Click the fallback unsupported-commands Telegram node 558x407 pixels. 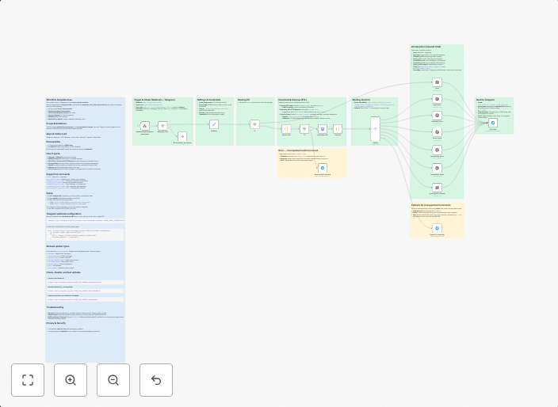click(x=437, y=228)
